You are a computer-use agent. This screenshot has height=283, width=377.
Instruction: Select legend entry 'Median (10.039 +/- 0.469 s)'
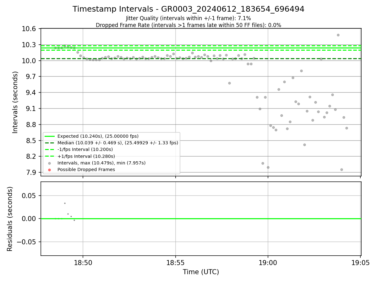(118, 143)
